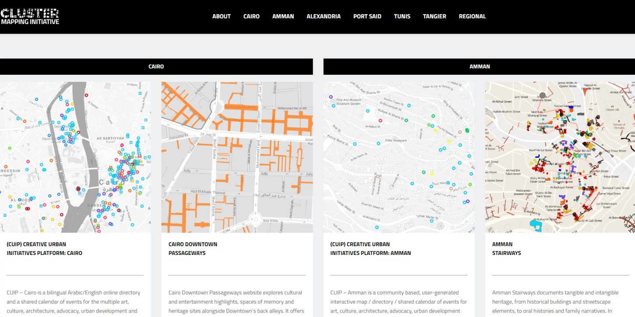
Task: Select Tangier from the navigation bar
Action: point(434,16)
